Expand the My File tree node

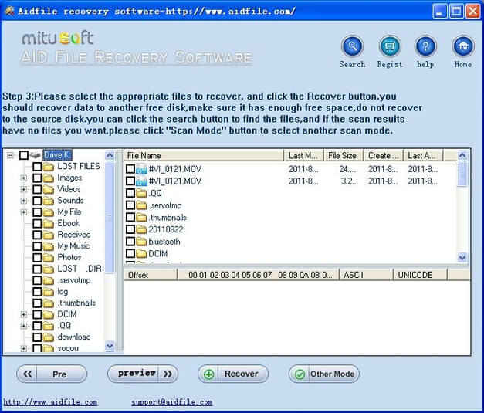click(24, 212)
